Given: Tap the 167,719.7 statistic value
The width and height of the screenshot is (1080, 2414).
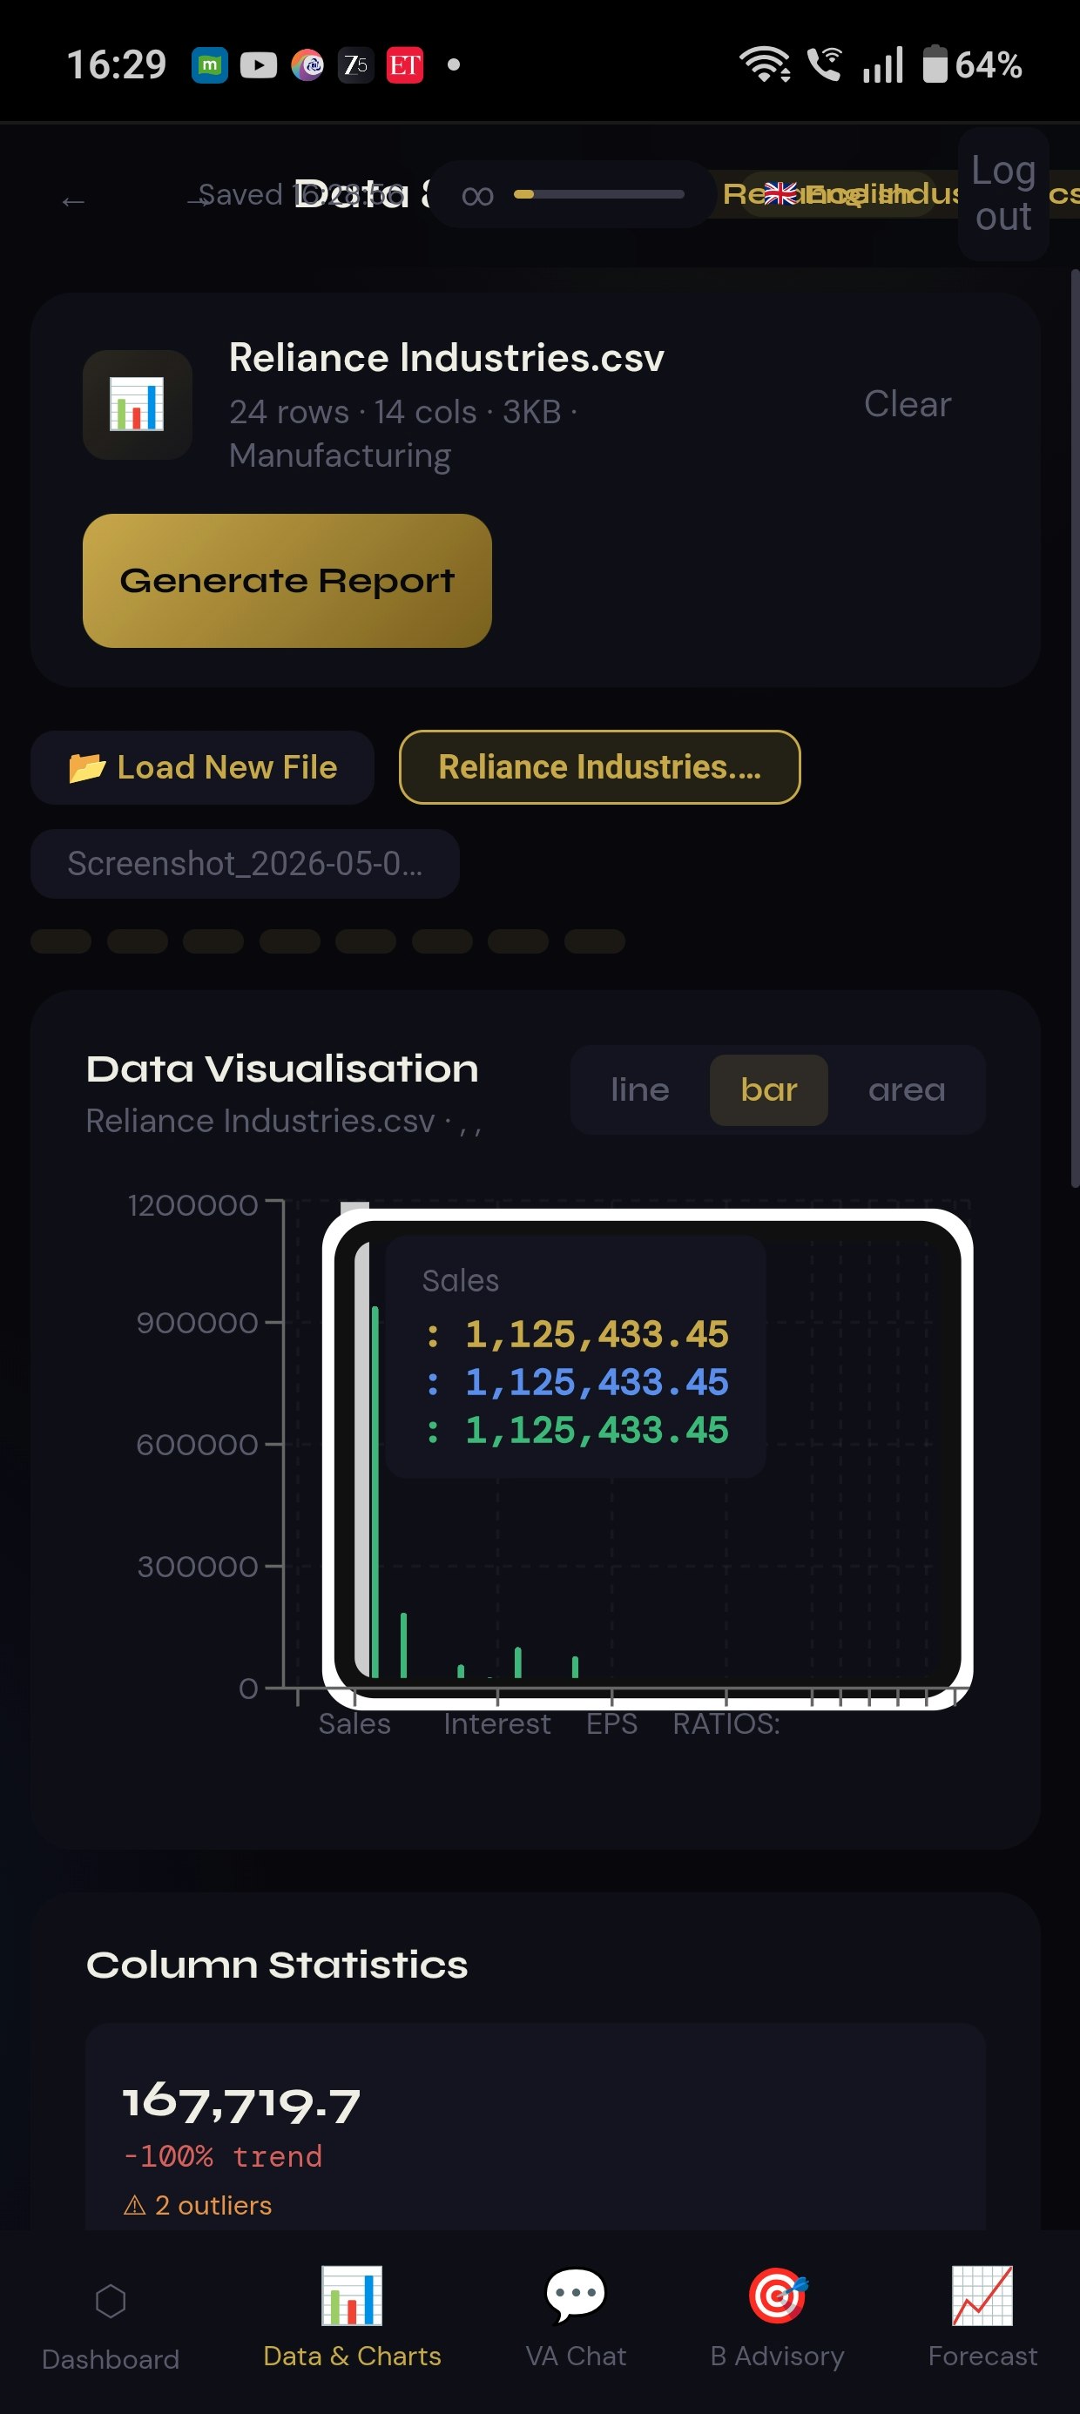Looking at the screenshot, I should (x=242, y=2104).
